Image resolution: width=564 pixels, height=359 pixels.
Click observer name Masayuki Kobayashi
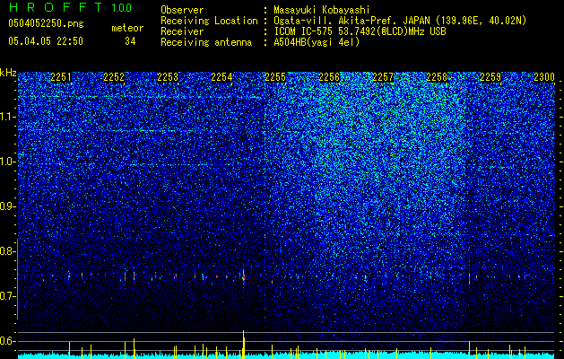click(x=322, y=10)
